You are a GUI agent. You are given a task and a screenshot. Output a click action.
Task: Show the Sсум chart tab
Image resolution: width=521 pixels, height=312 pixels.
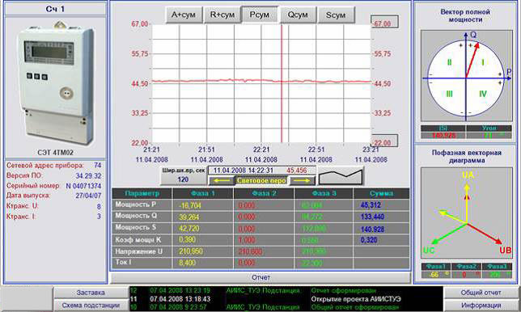point(336,15)
